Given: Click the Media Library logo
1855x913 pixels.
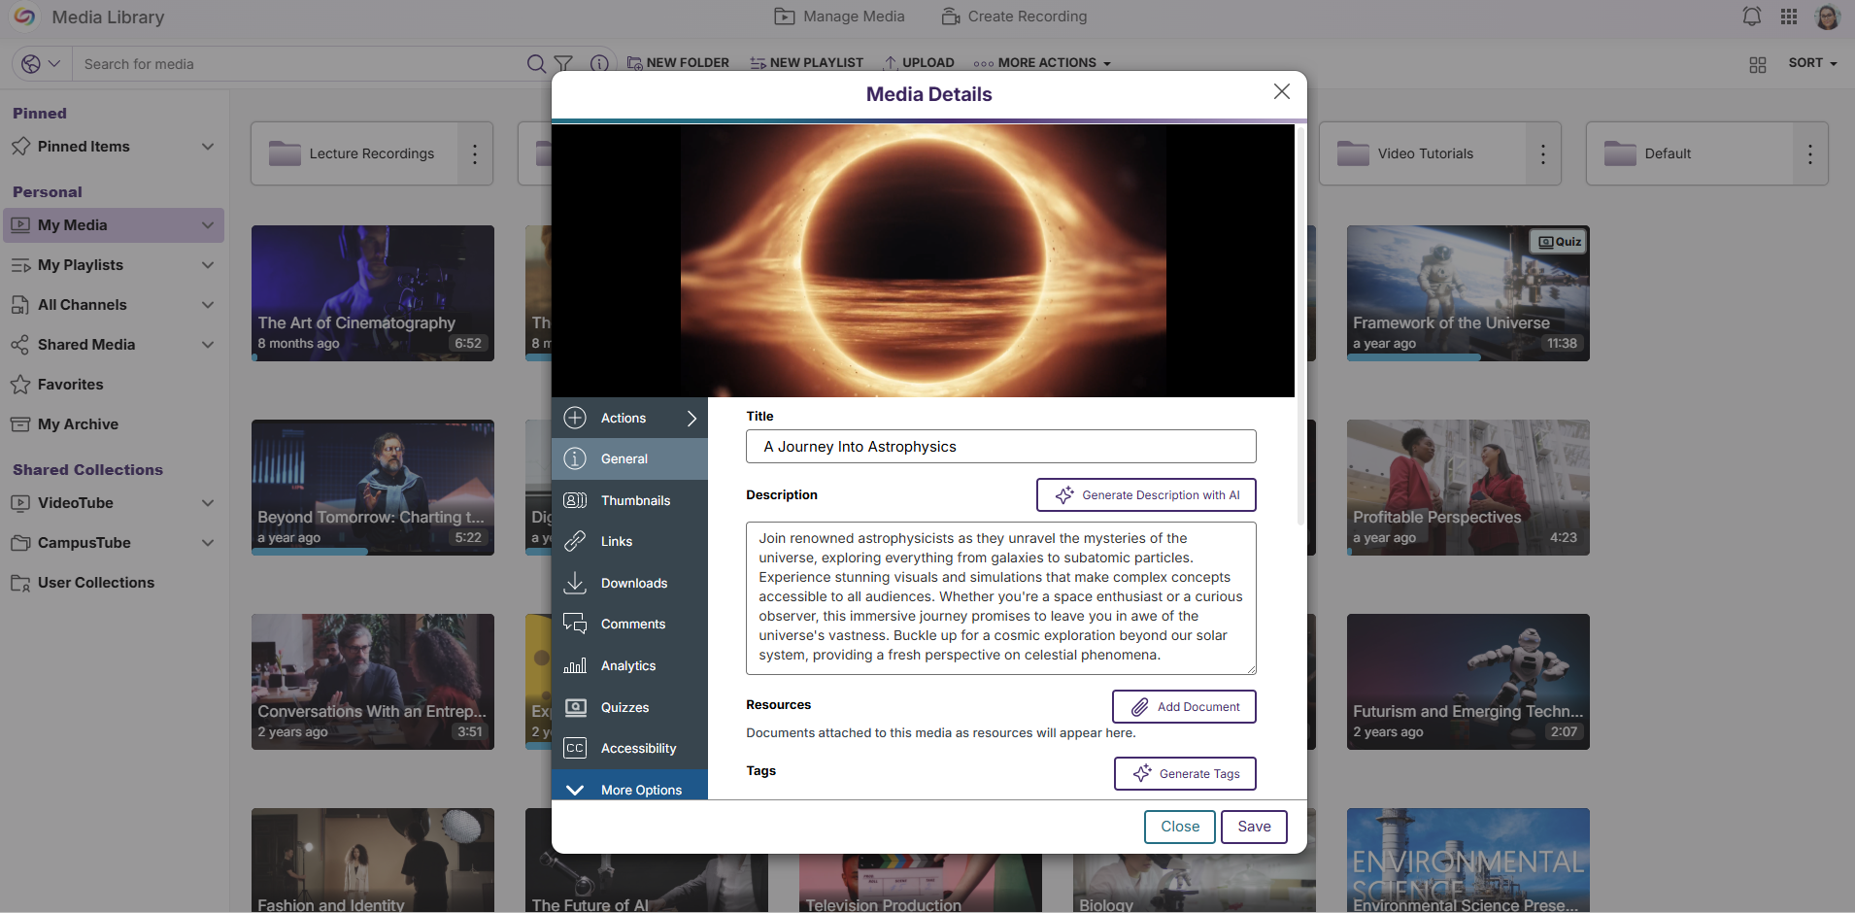Looking at the screenshot, I should [24, 17].
